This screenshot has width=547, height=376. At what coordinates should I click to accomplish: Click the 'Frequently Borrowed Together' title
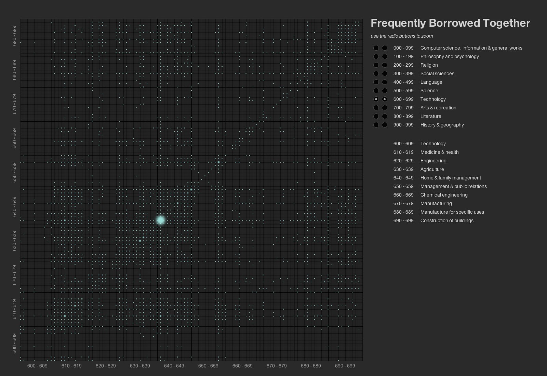[450, 23]
